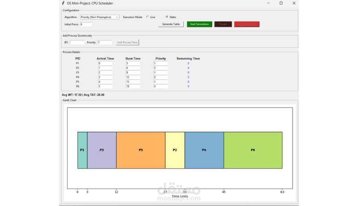
Task: Click P1 Arrival Time field
Action: (x=105, y=64)
